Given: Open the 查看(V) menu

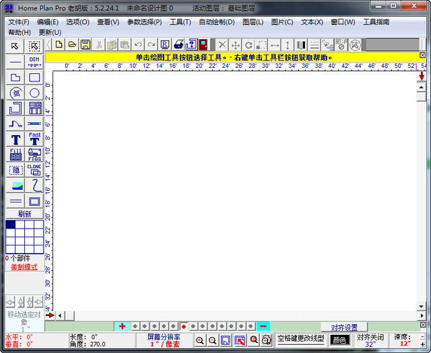Looking at the screenshot, I should pyautogui.click(x=108, y=22).
